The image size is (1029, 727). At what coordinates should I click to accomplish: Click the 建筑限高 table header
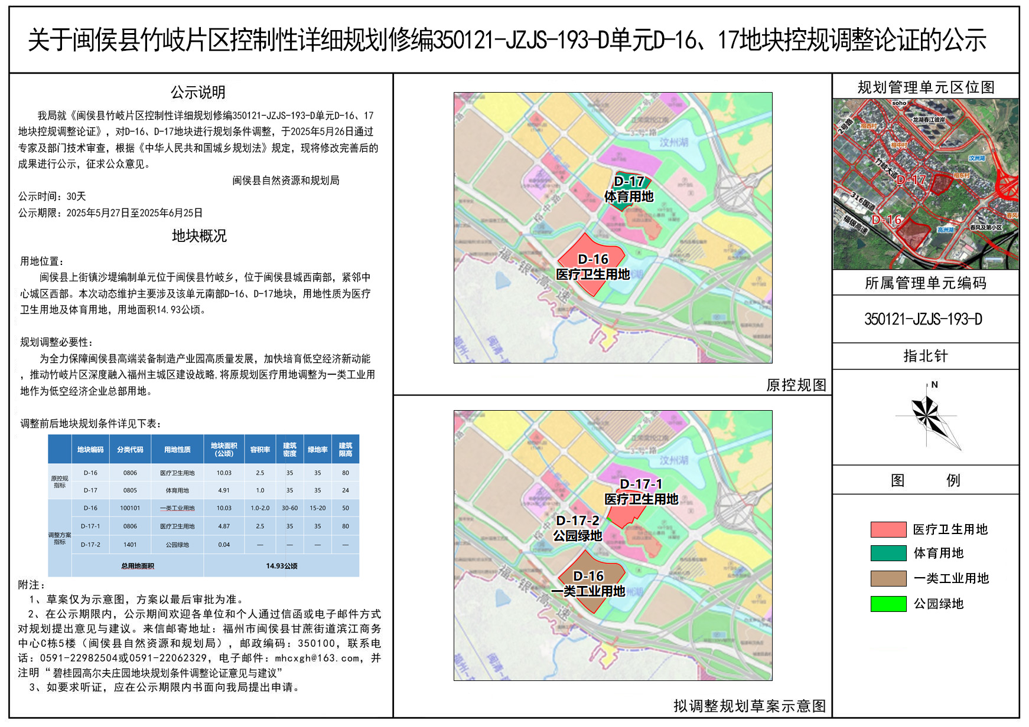(x=346, y=450)
